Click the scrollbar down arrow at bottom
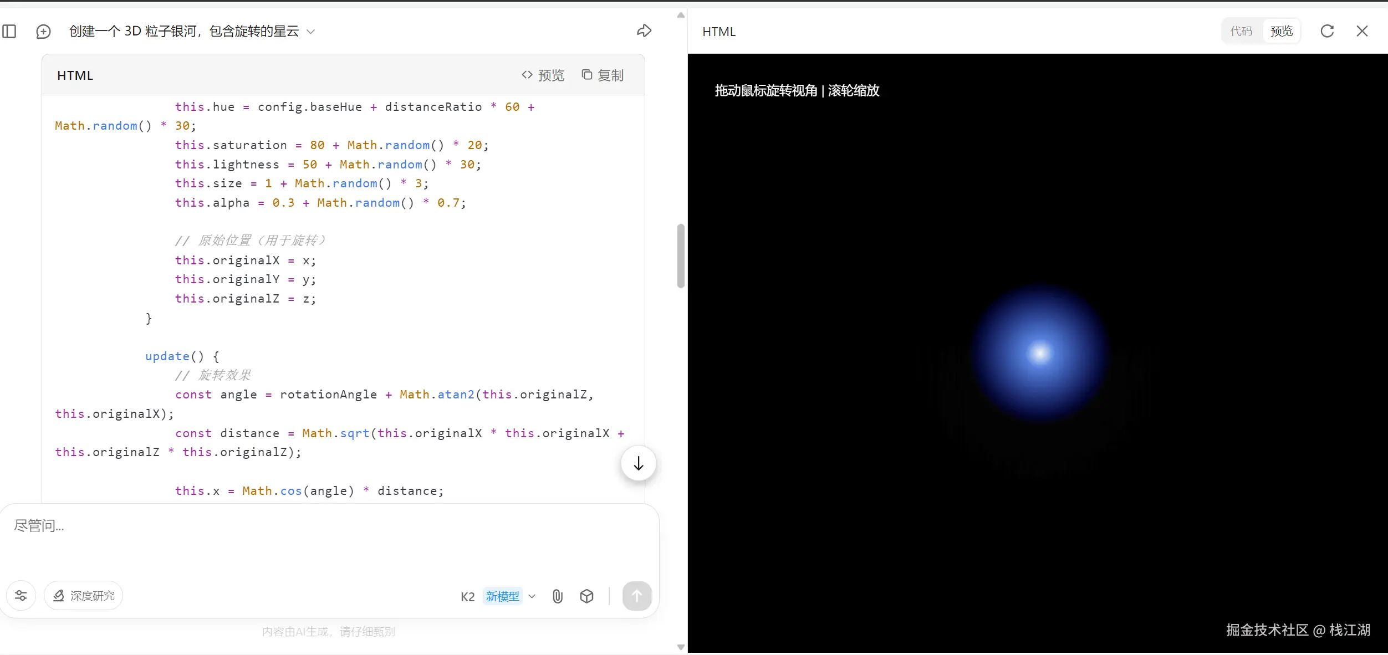The image size is (1388, 655). tap(681, 647)
